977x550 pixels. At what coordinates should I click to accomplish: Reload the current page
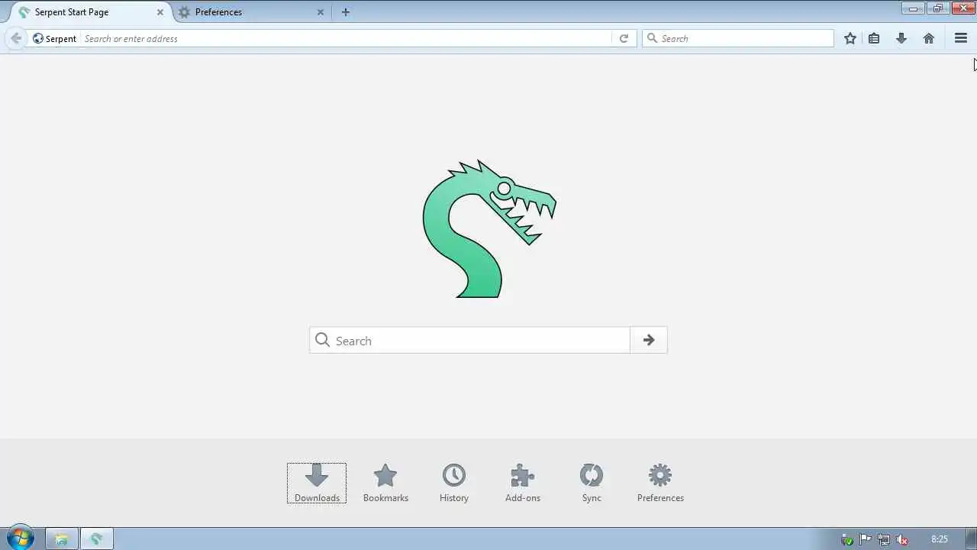[x=624, y=38]
